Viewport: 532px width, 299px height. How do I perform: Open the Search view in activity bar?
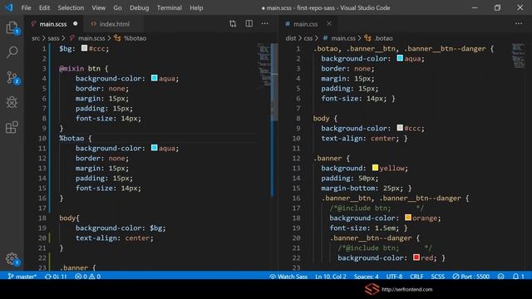[12, 52]
